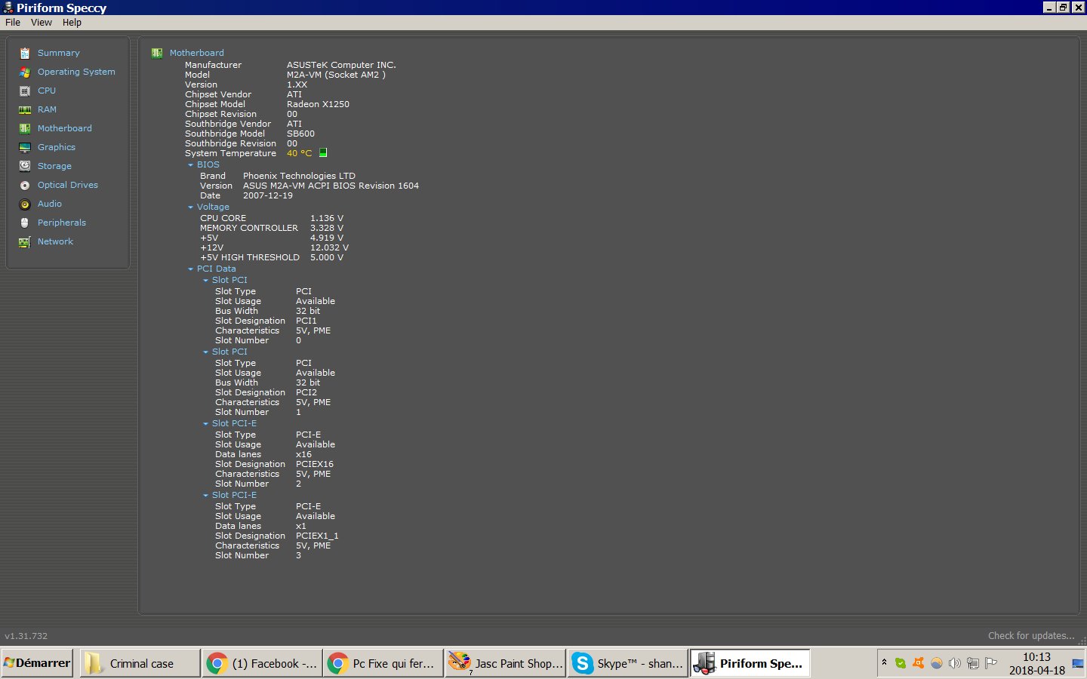
Task: Click the PCIEX16 slot designation value
Action: [315, 464]
